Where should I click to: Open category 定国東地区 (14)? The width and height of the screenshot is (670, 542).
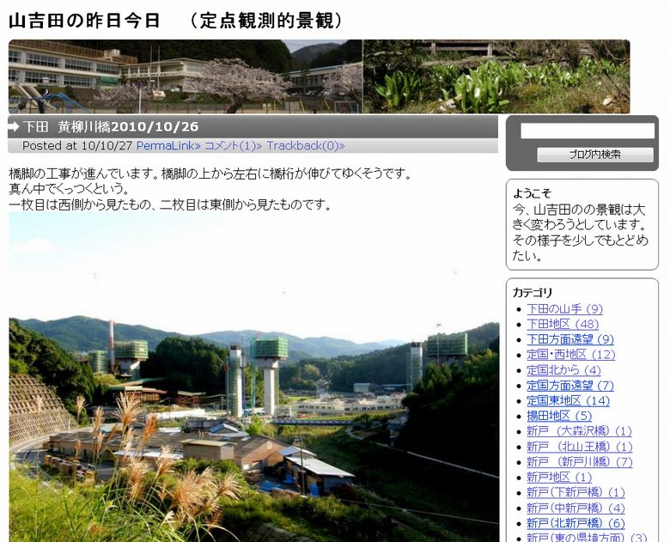pyautogui.click(x=568, y=401)
